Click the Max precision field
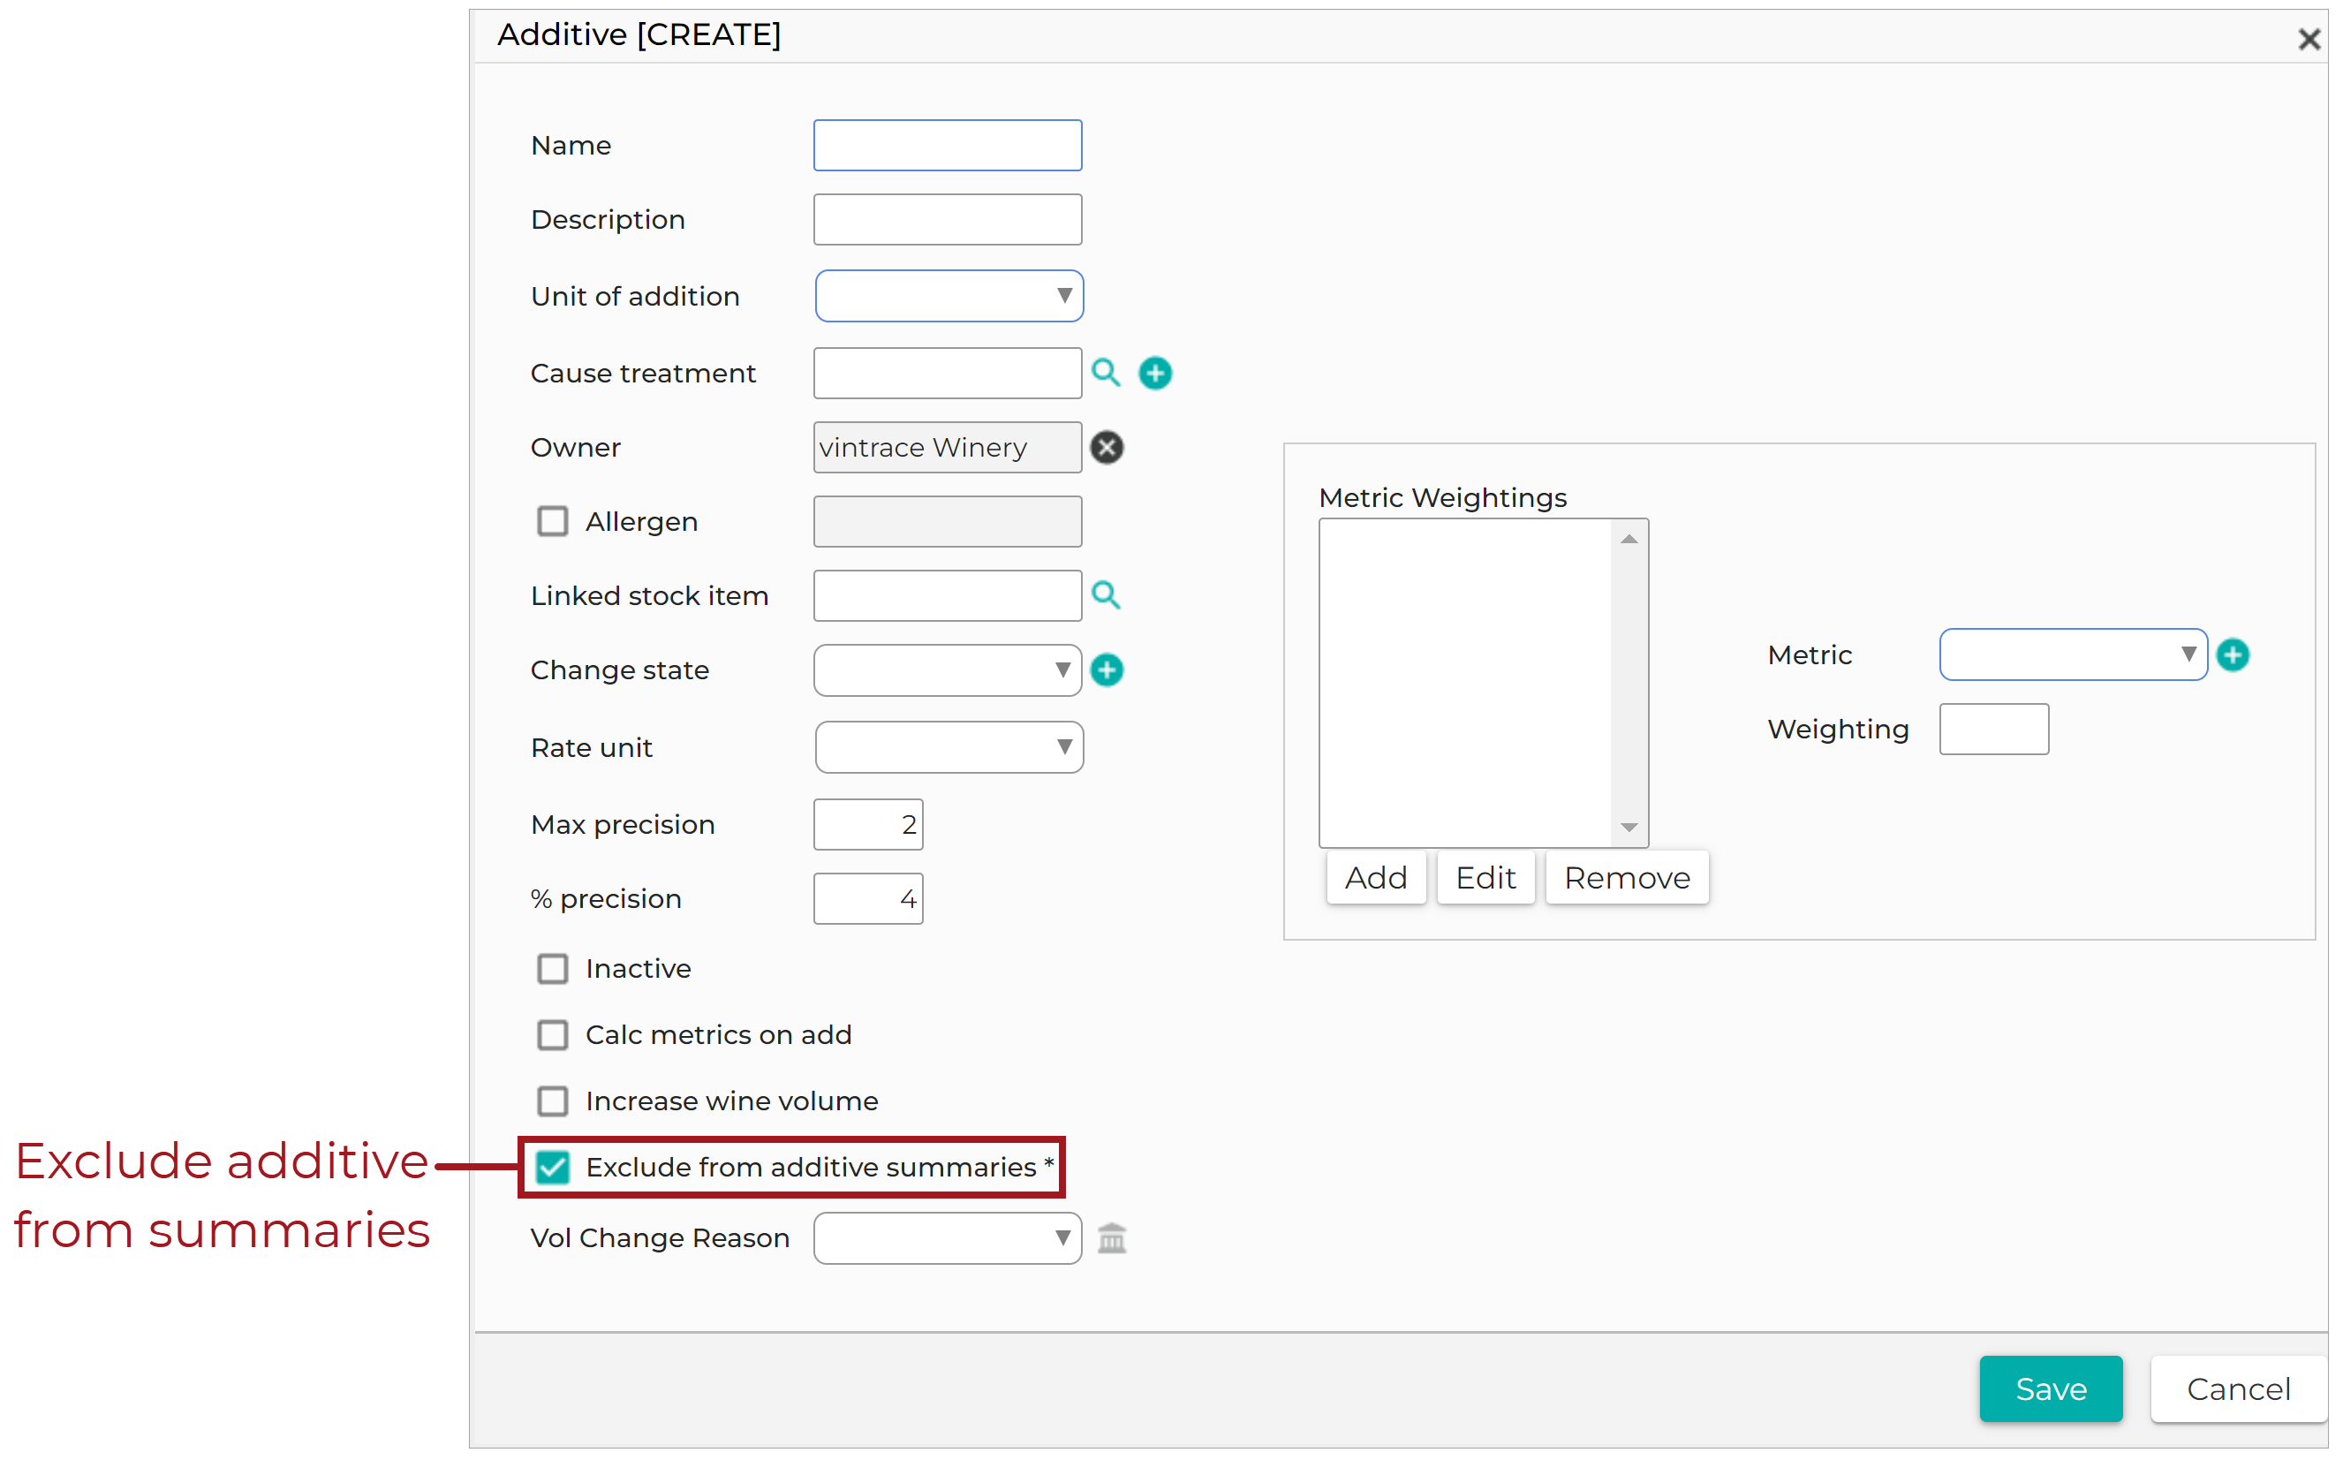This screenshot has height=1460, width=2343. [x=868, y=825]
